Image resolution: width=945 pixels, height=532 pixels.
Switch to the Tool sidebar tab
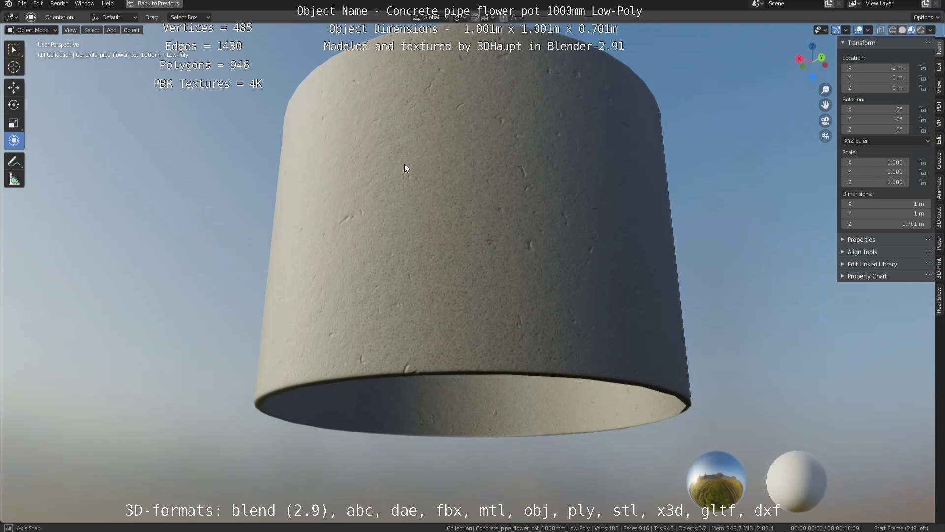click(939, 67)
